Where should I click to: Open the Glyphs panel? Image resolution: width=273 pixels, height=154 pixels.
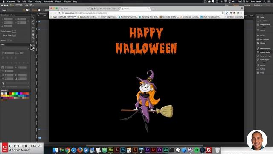point(261,65)
